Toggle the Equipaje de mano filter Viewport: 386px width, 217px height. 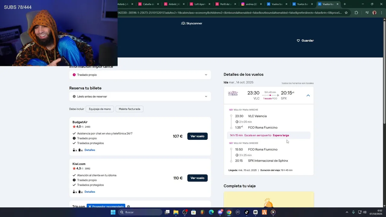100,109
